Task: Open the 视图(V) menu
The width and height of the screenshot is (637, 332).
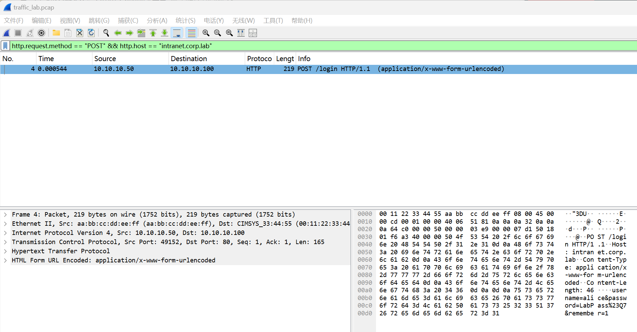Action: (x=70, y=21)
